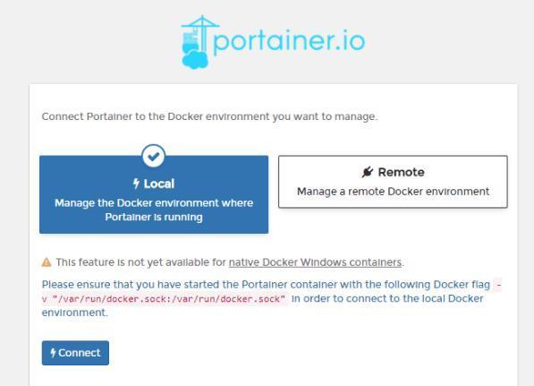Viewport: 534px width, 386px height.
Task: Choose the 'Manage a remote Docker environment' option
Action: pyautogui.click(x=393, y=192)
